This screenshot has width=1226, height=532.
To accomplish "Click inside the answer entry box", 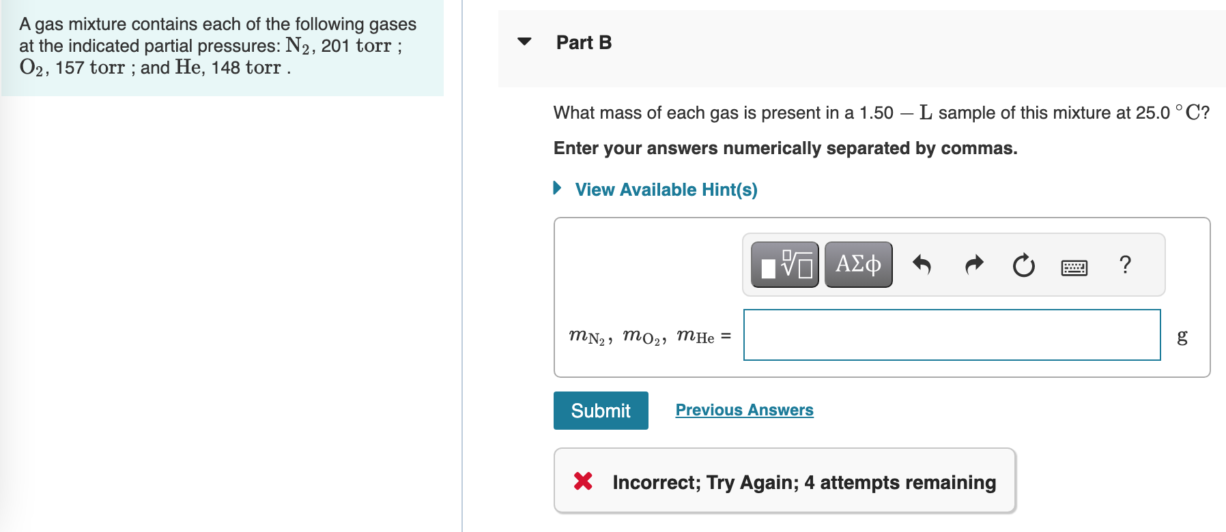I will pos(952,335).
